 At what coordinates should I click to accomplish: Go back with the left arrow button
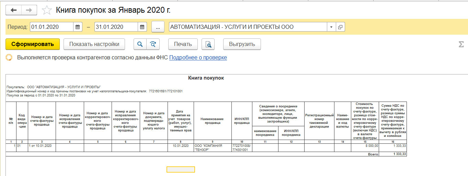14,10
